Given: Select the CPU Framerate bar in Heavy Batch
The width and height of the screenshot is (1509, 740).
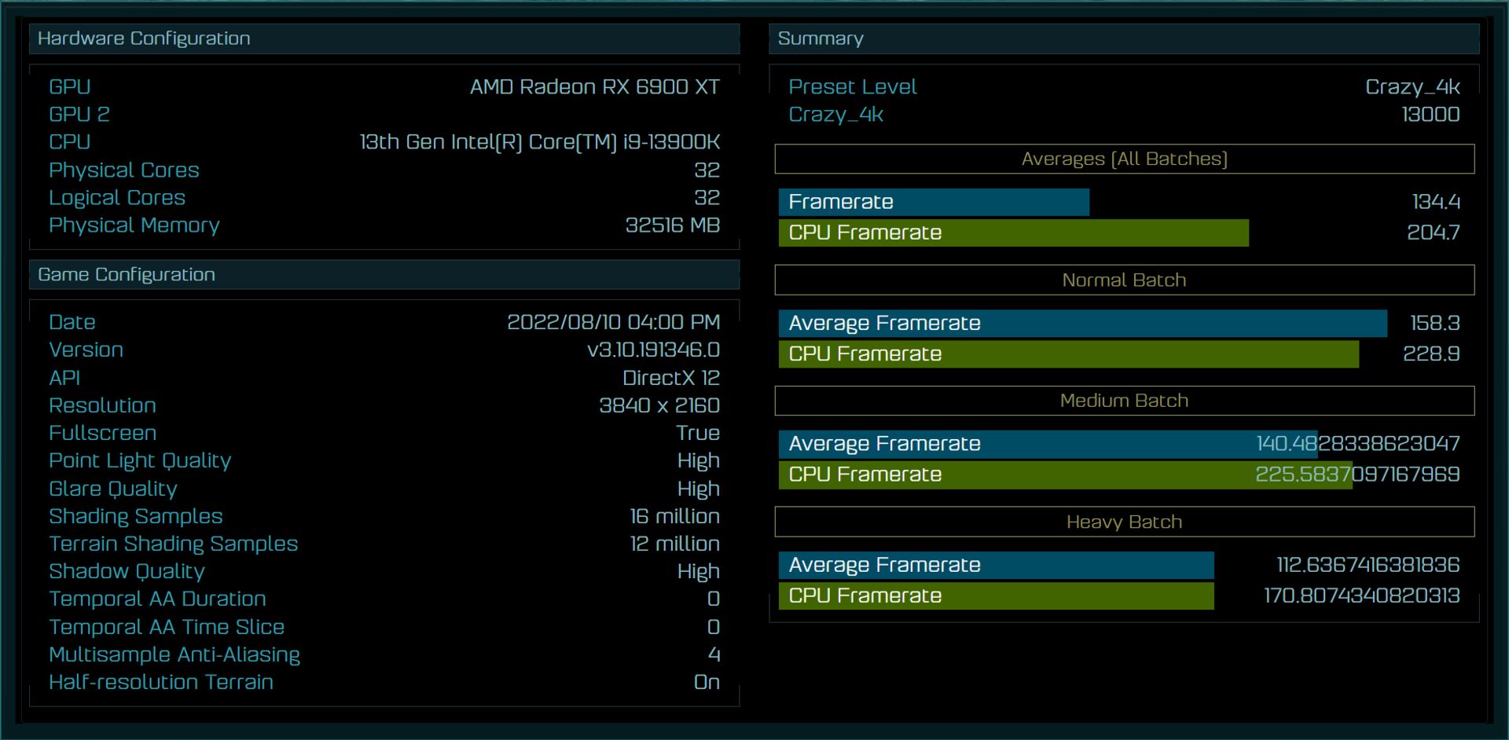Looking at the screenshot, I should (x=994, y=595).
